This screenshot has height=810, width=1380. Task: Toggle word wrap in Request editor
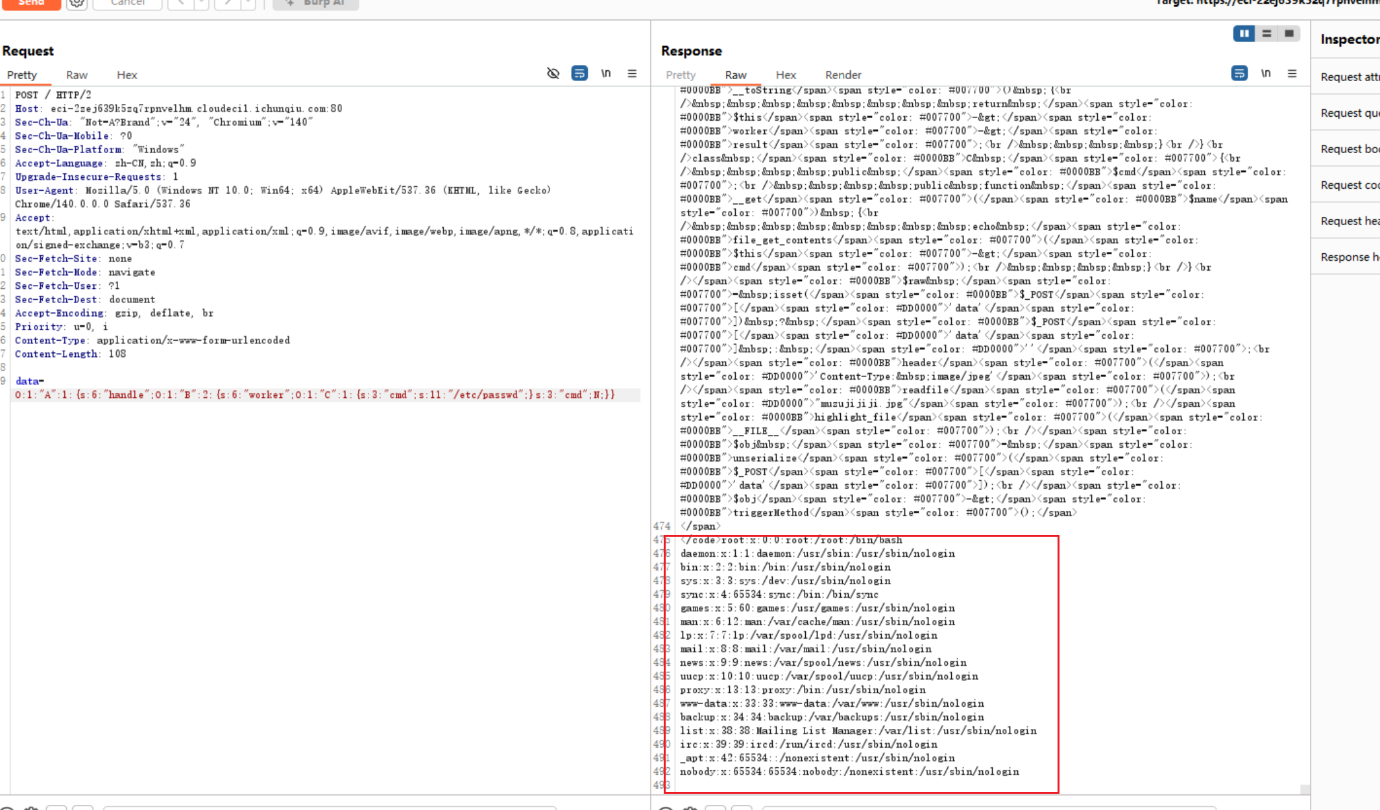tap(579, 73)
